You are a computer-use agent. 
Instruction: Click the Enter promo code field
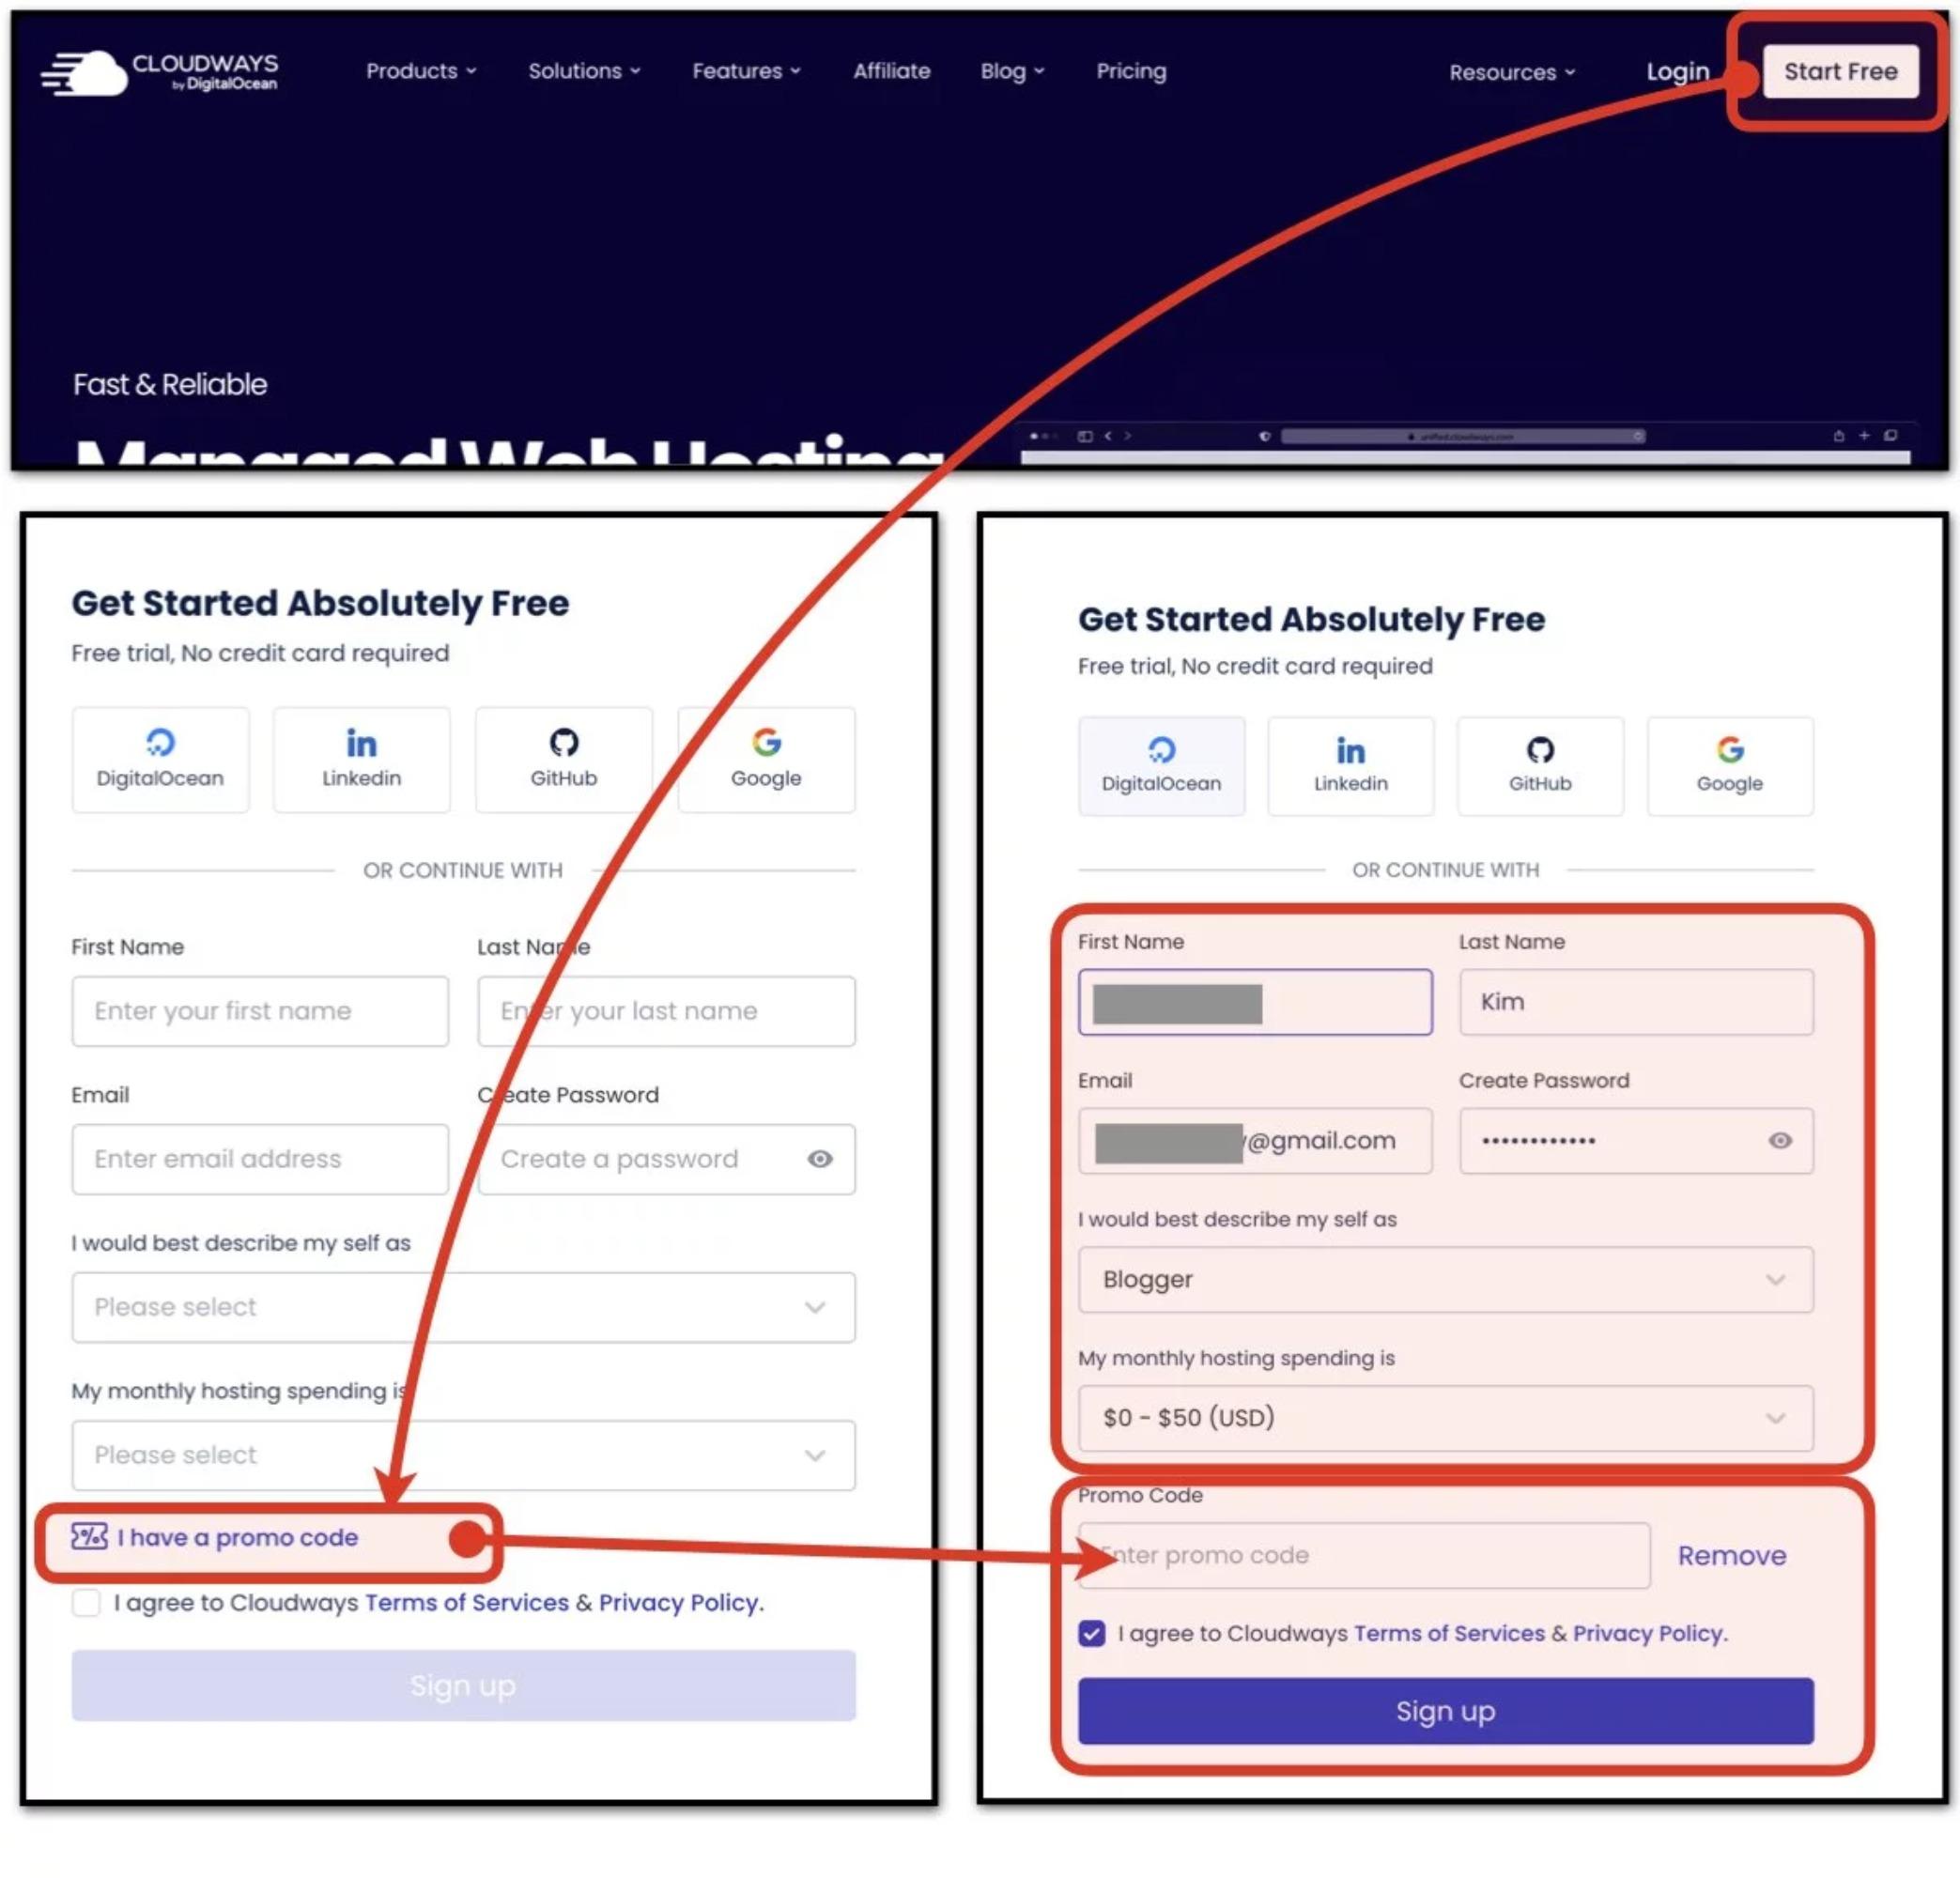pyautogui.click(x=1364, y=1555)
